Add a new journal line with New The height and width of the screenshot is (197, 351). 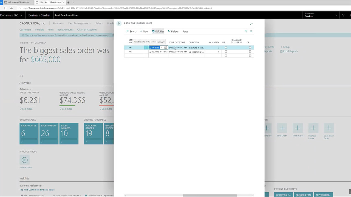144,31
